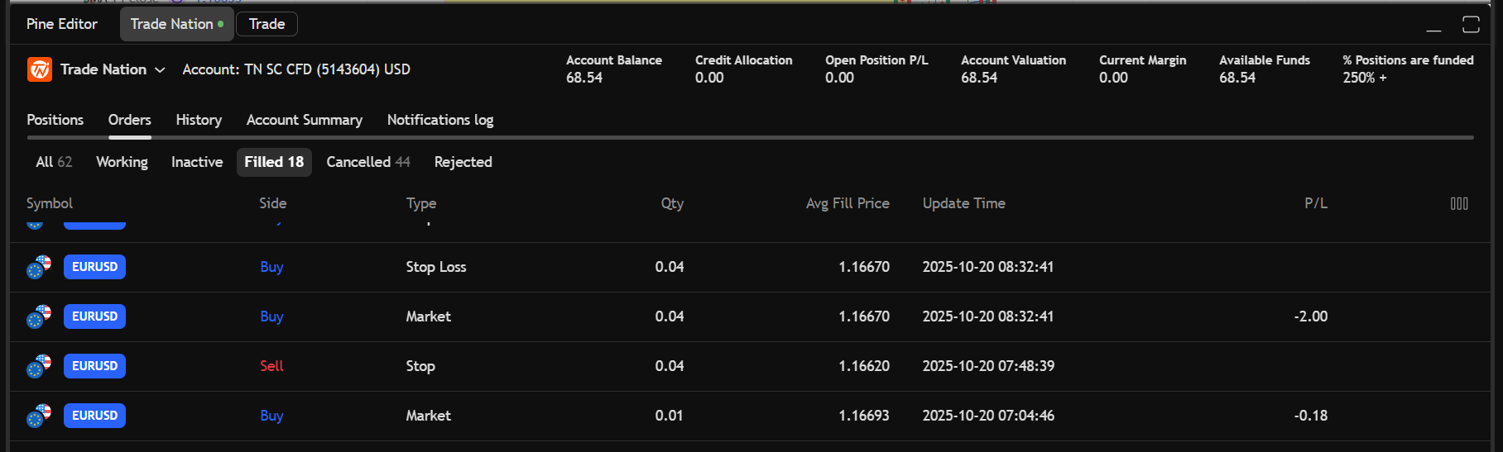
Task: Open the Pine Editor panel
Action: [62, 24]
